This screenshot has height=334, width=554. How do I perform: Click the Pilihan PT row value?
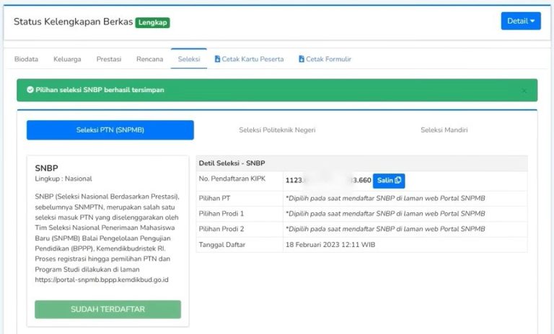click(x=385, y=197)
